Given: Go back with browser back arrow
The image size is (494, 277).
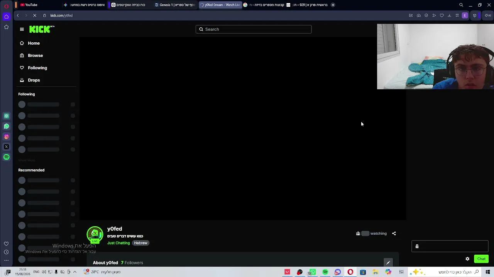Looking at the screenshot, I should 18,15.
